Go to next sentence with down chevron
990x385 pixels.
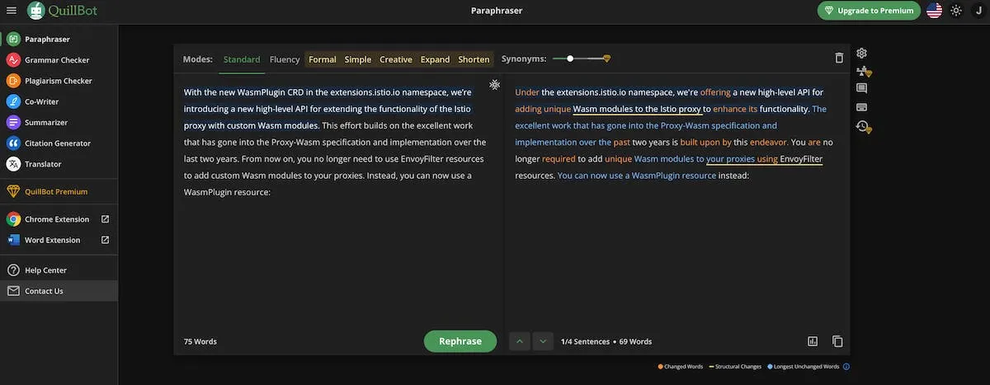(x=542, y=341)
